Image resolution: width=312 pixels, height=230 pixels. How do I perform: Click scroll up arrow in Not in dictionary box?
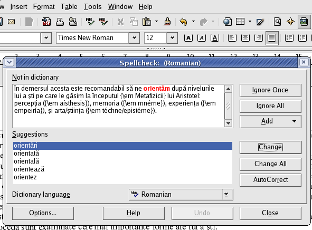[x=228, y=89]
